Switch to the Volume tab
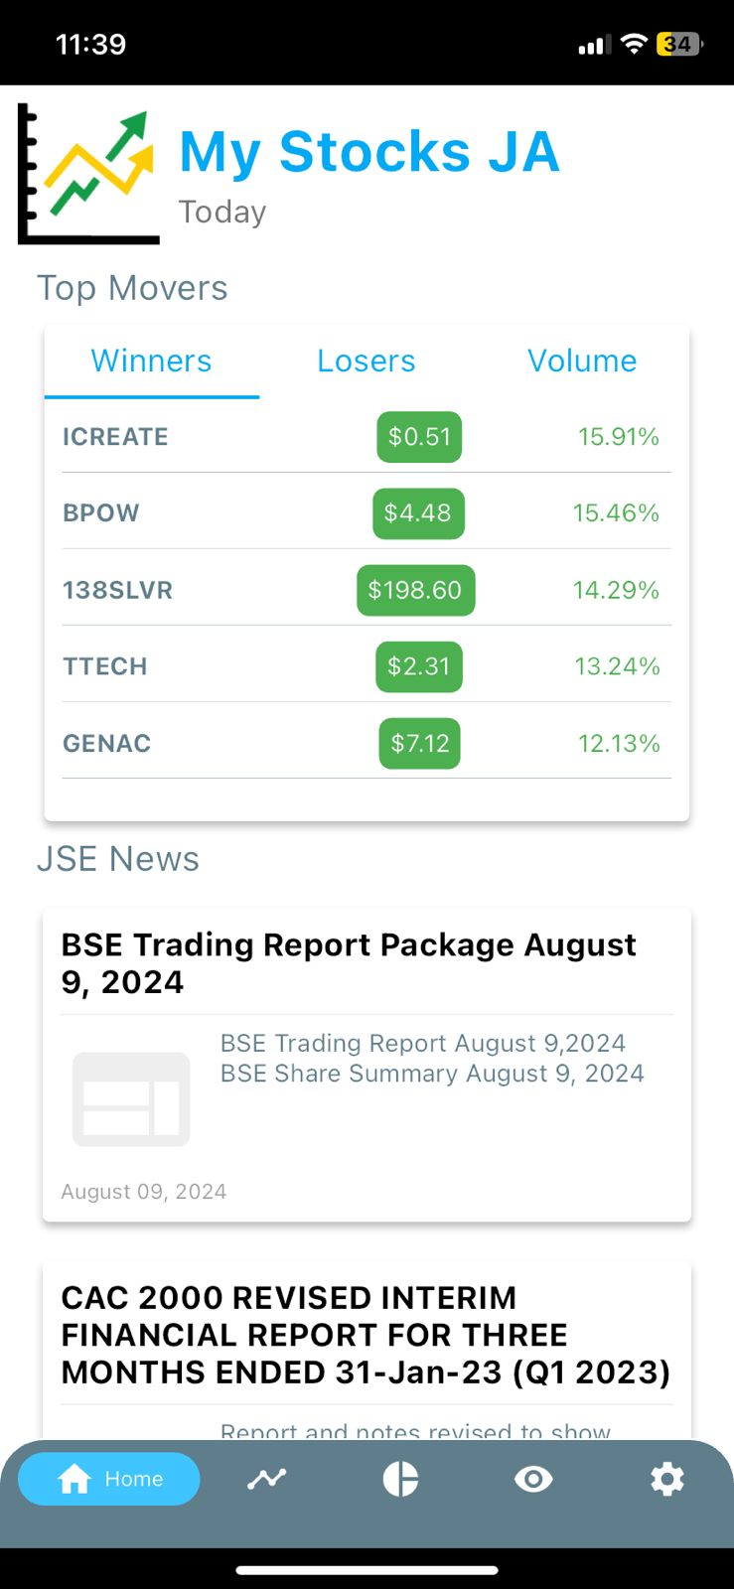Screen dimensions: 734x1589 tap(581, 361)
